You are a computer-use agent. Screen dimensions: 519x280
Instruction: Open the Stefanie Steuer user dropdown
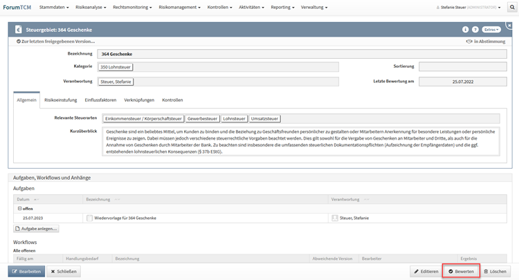point(469,7)
